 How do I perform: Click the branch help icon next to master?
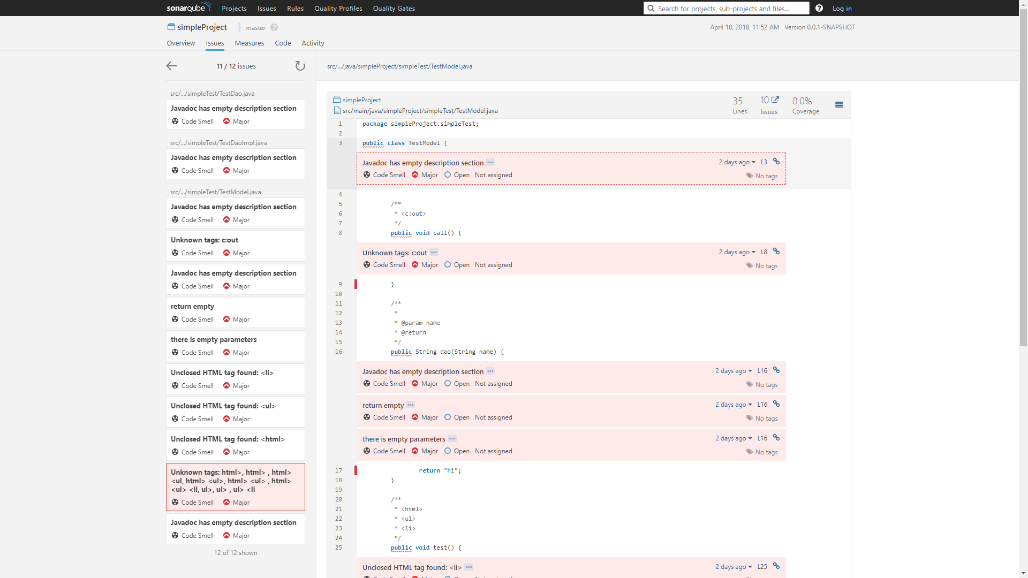[x=274, y=27]
